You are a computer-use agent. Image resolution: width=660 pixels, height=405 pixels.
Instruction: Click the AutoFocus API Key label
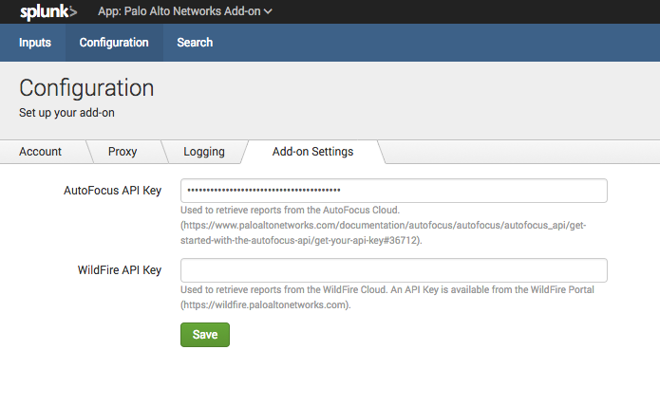[x=112, y=191]
